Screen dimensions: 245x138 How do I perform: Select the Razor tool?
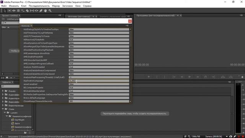click(x=27, y=11)
